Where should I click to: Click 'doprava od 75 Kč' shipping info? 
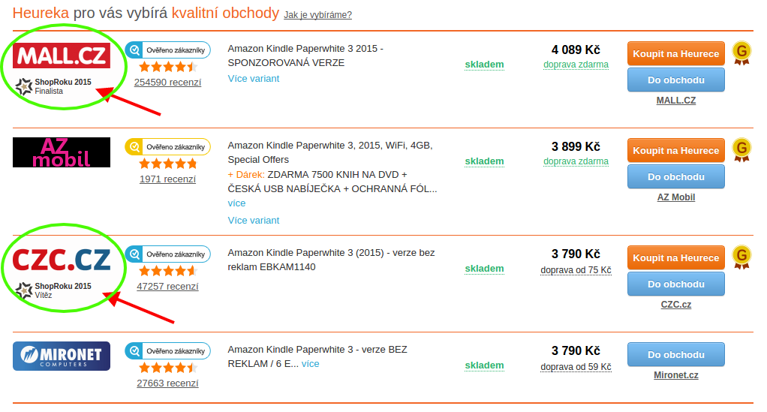(576, 269)
